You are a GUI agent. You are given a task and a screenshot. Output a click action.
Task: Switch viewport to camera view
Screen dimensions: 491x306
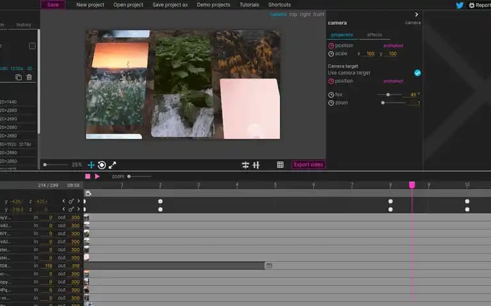[278, 15]
